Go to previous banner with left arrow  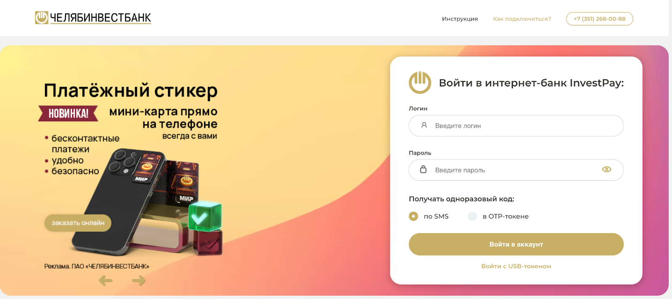105,281
